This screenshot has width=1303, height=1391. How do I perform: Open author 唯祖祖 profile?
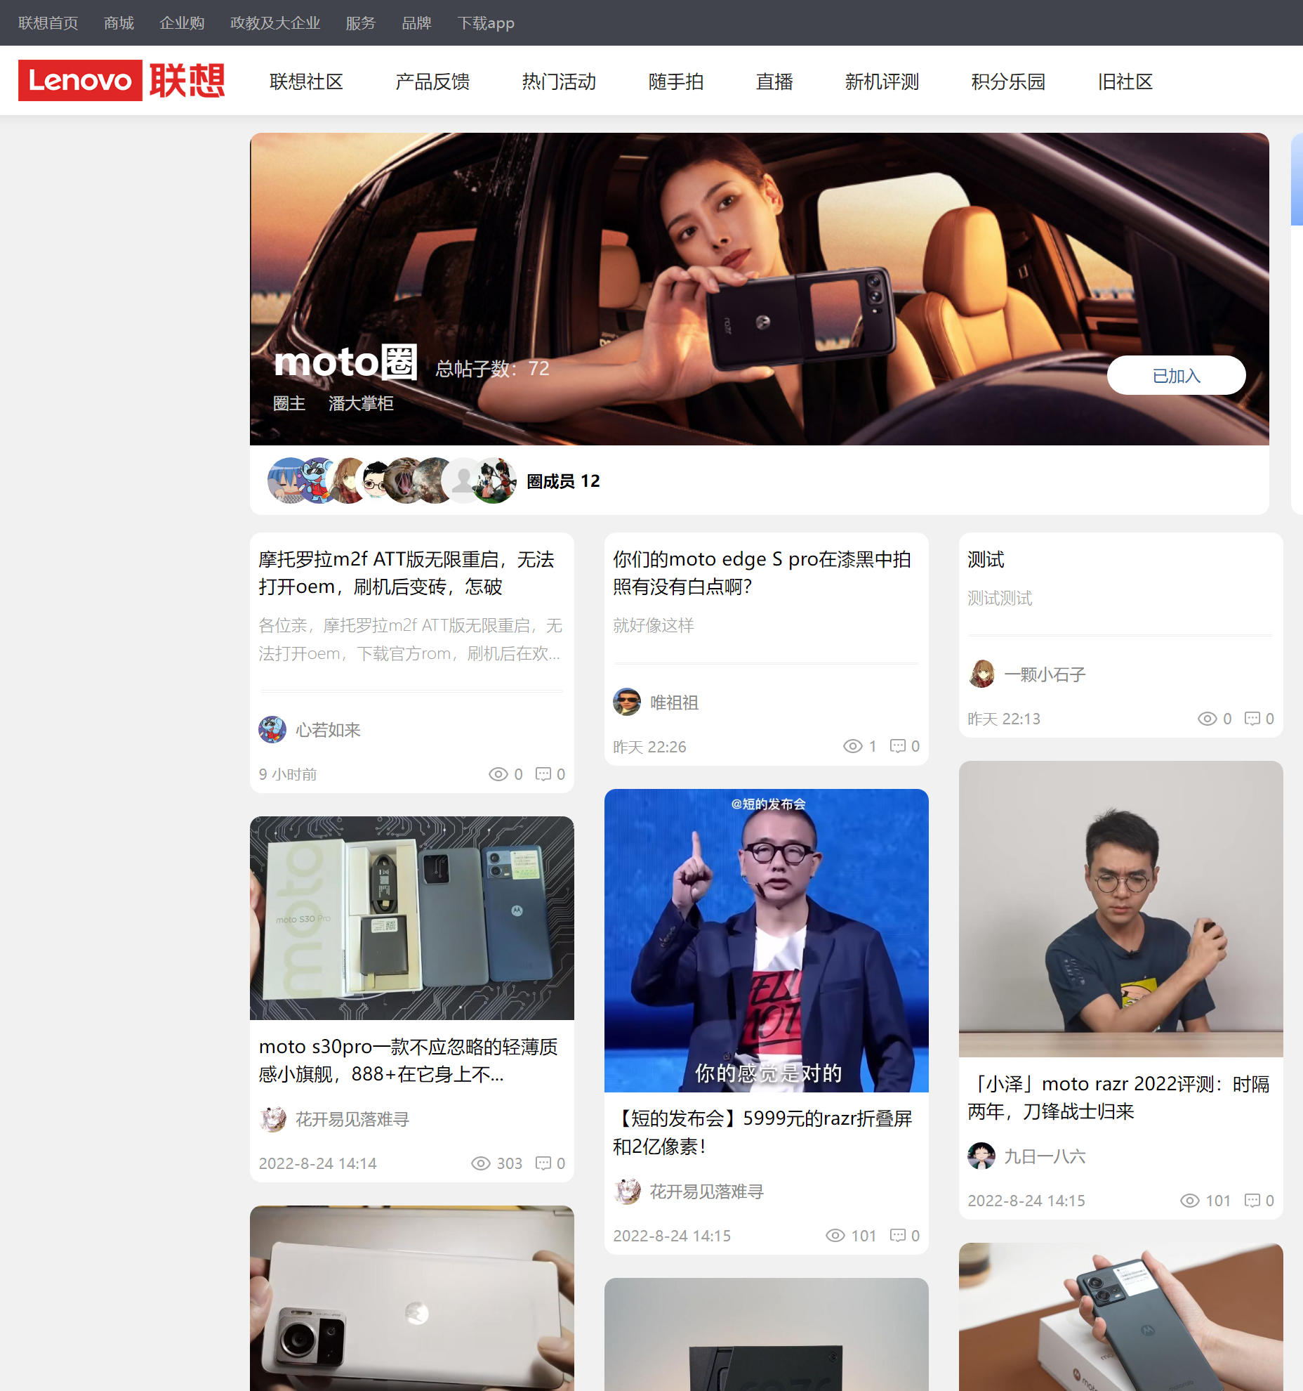tap(674, 703)
